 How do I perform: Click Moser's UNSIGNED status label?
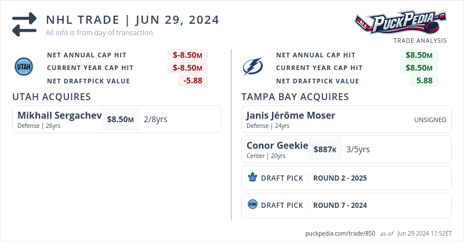pyautogui.click(x=430, y=120)
